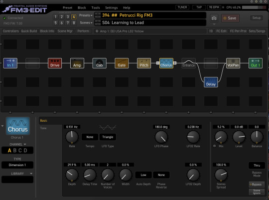Open Bypass Mode dropdown showing Thru
The image size is (269, 200).
[257, 165]
